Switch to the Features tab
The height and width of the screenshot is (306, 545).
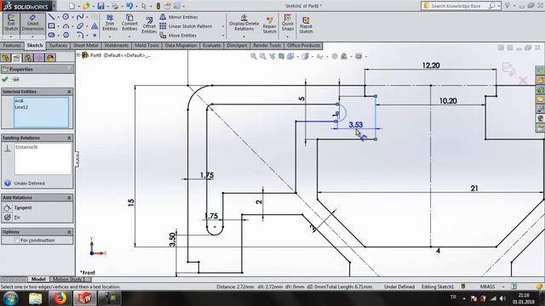(12, 45)
